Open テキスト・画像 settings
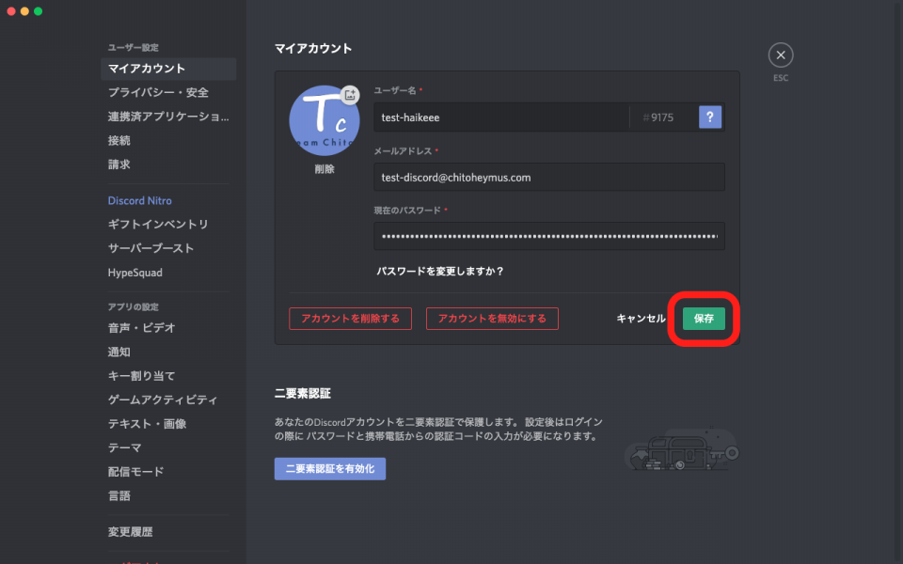Image resolution: width=903 pixels, height=564 pixels. (168, 424)
